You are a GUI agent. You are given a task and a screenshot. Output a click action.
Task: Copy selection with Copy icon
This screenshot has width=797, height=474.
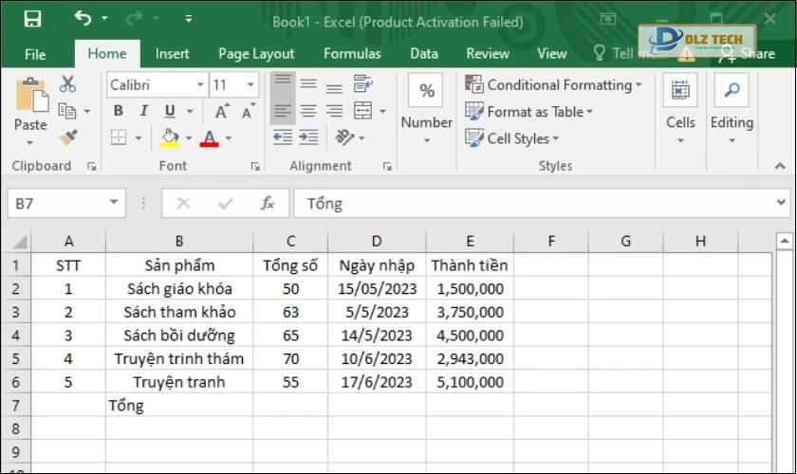coord(67,111)
